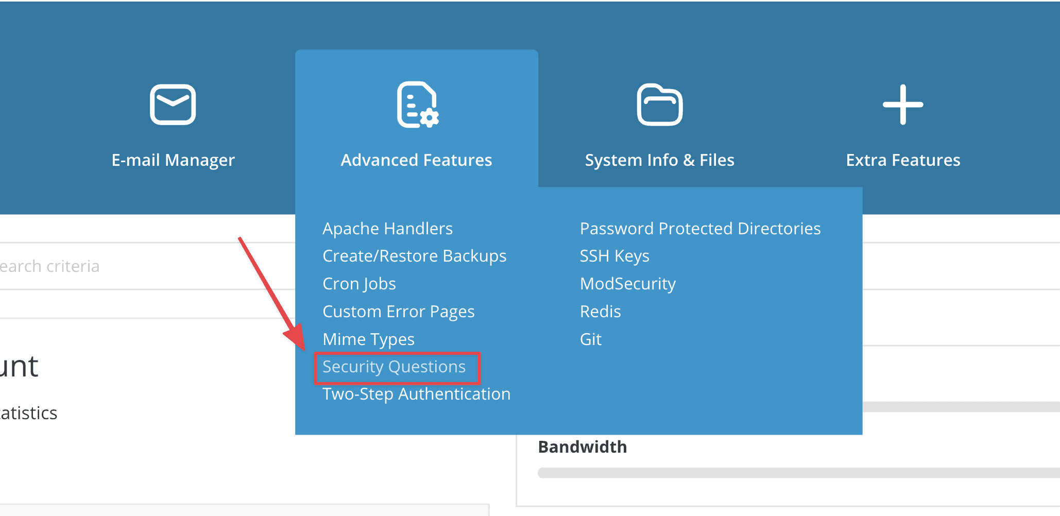Manage SSH Keys
The width and height of the screenshot is (1060, 516).
[x=614, y=256]
